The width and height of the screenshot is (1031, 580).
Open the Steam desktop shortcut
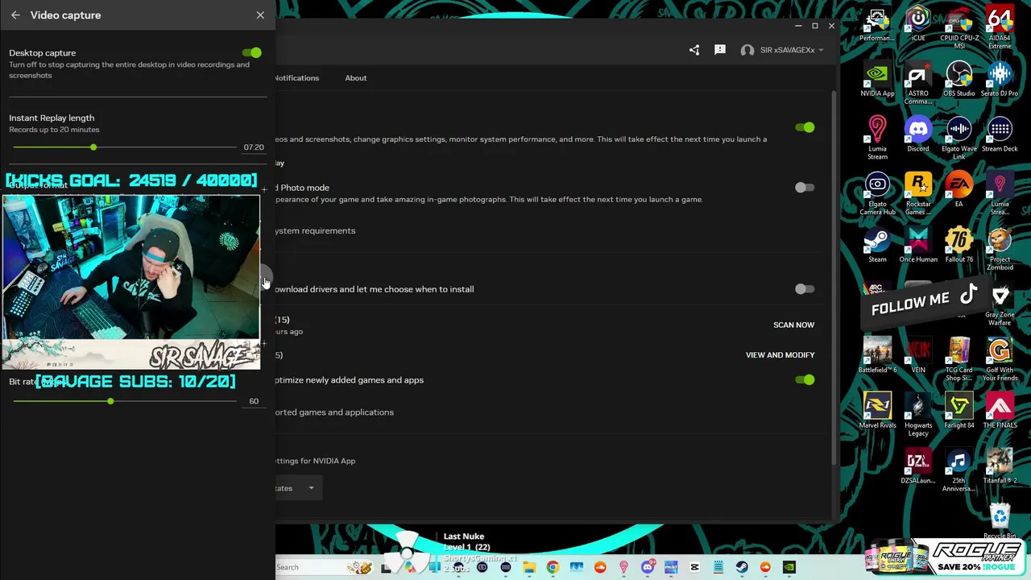click(877, 246)
